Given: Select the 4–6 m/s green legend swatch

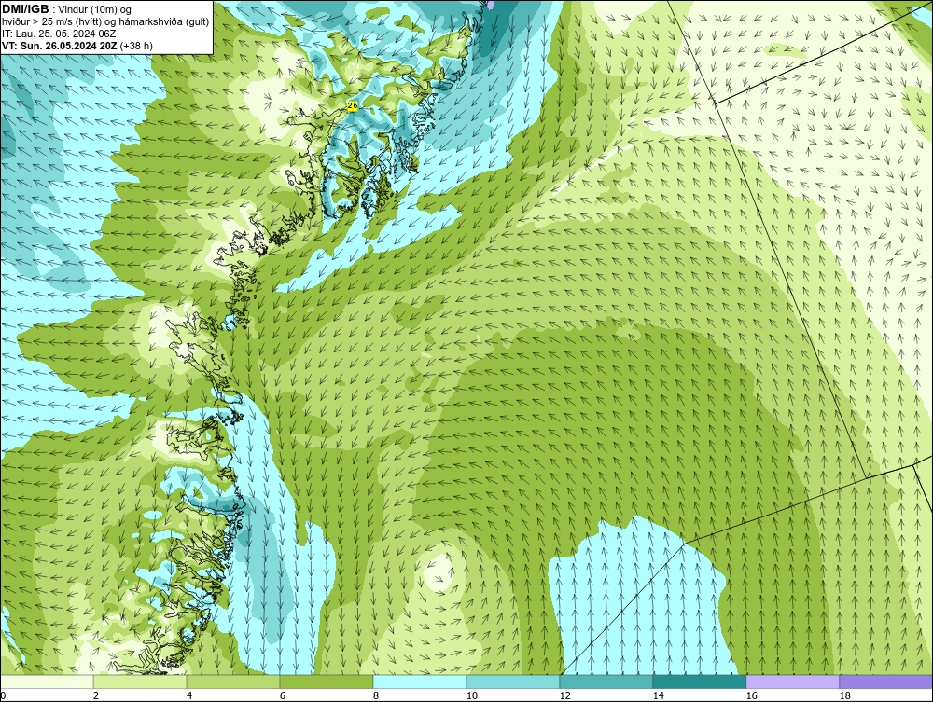Looking at the screenshot, I should click(233, 681).
